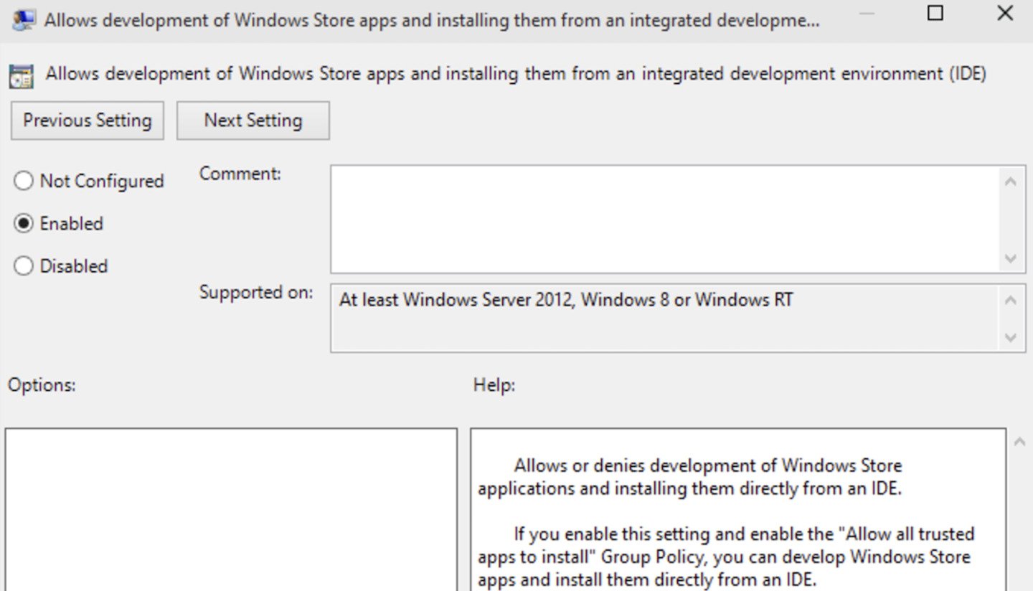Click the Comment box scroll down arrow

[x=1011, y=258]
